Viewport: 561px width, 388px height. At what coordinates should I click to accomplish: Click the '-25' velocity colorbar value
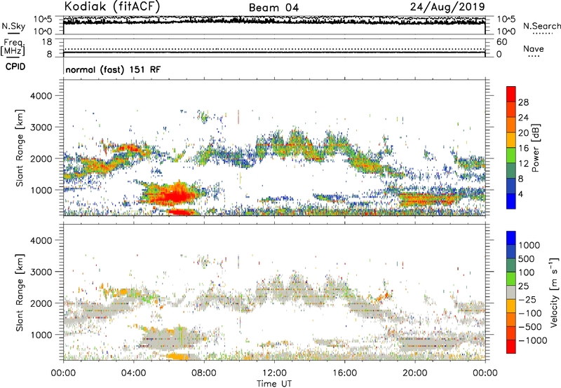point(527,299)
